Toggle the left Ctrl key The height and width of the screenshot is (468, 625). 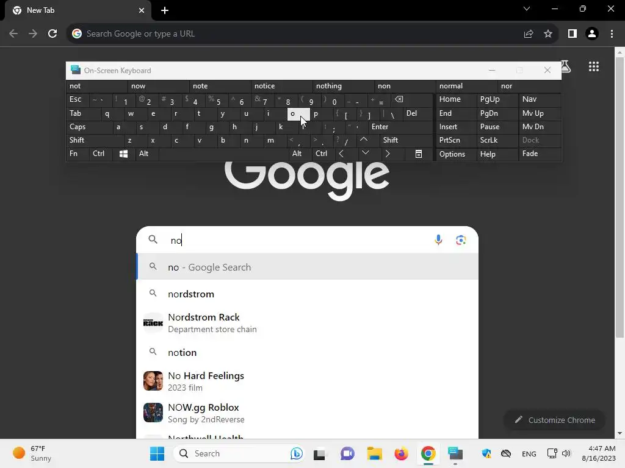101,154
